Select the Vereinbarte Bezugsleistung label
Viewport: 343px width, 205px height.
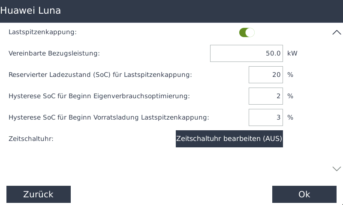(54, 53)
